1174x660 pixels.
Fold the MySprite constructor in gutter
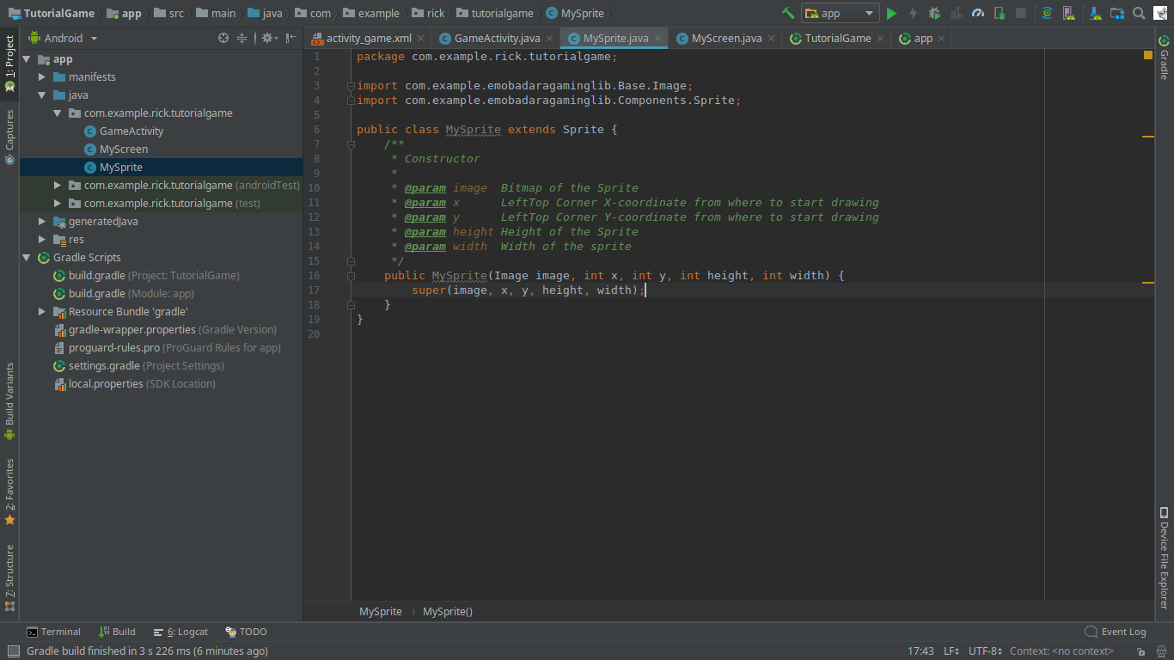[351, 276]
